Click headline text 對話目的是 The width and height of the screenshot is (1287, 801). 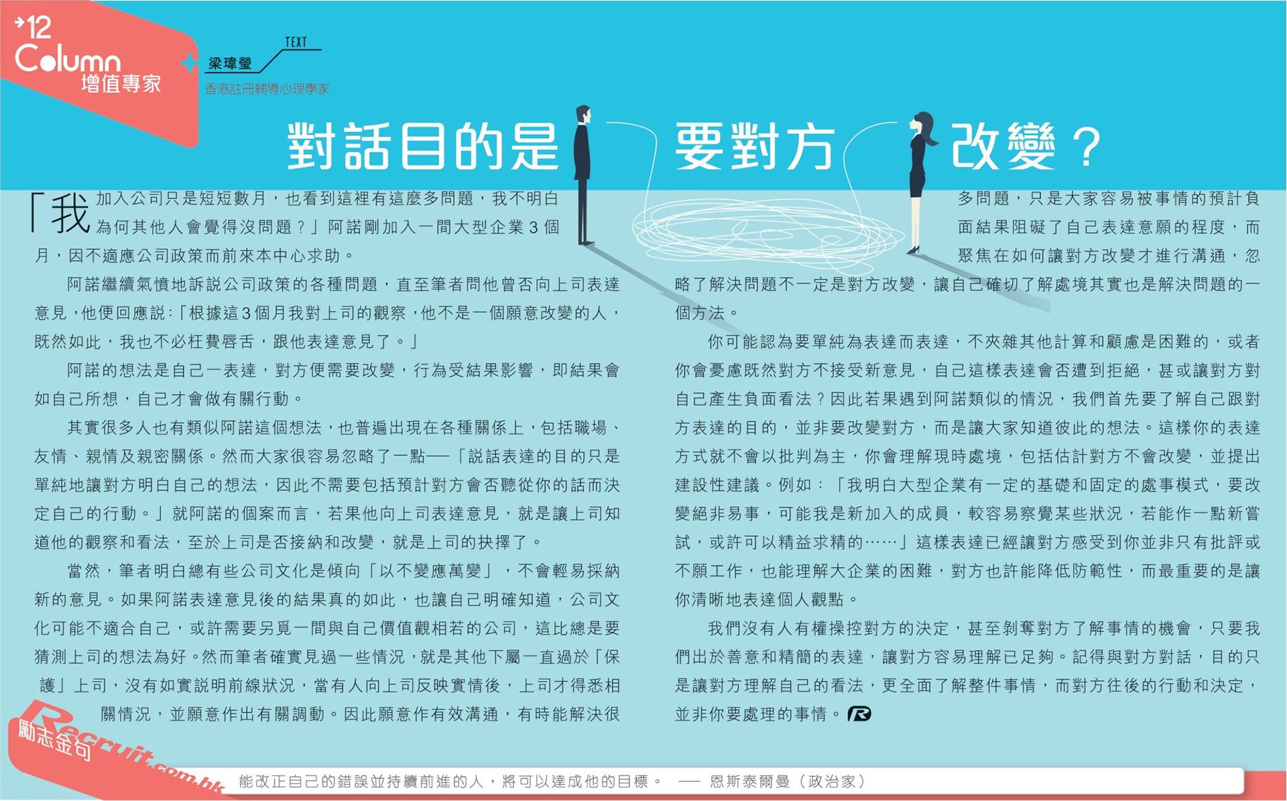[422, 146]
